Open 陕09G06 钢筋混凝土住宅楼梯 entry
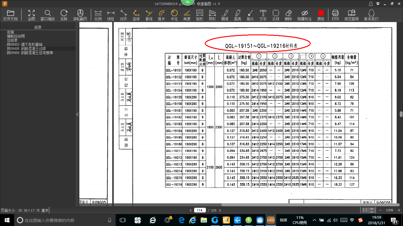This screenshot has width=403, height=226. 30,53
